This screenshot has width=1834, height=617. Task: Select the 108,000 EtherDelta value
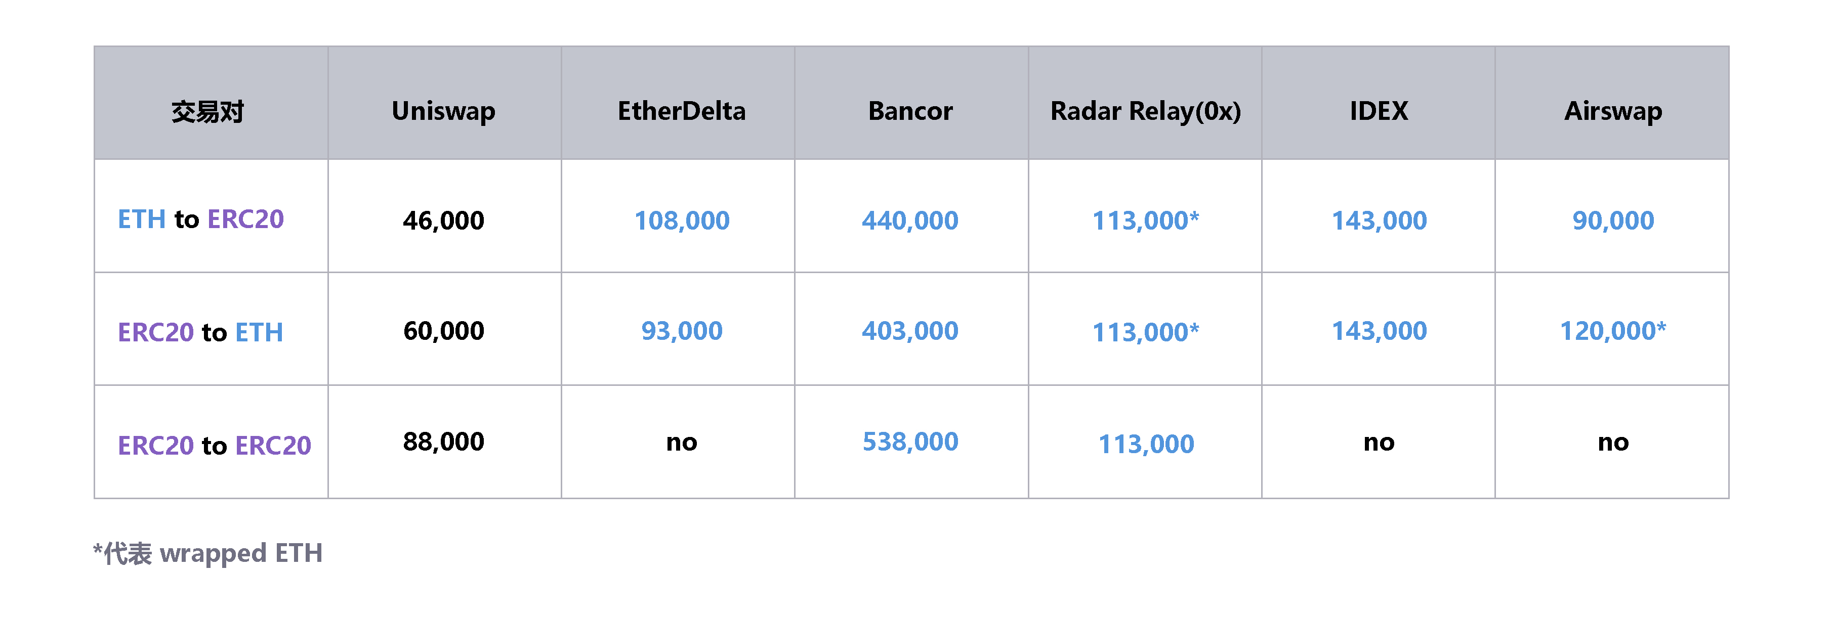tap(681, 221)
